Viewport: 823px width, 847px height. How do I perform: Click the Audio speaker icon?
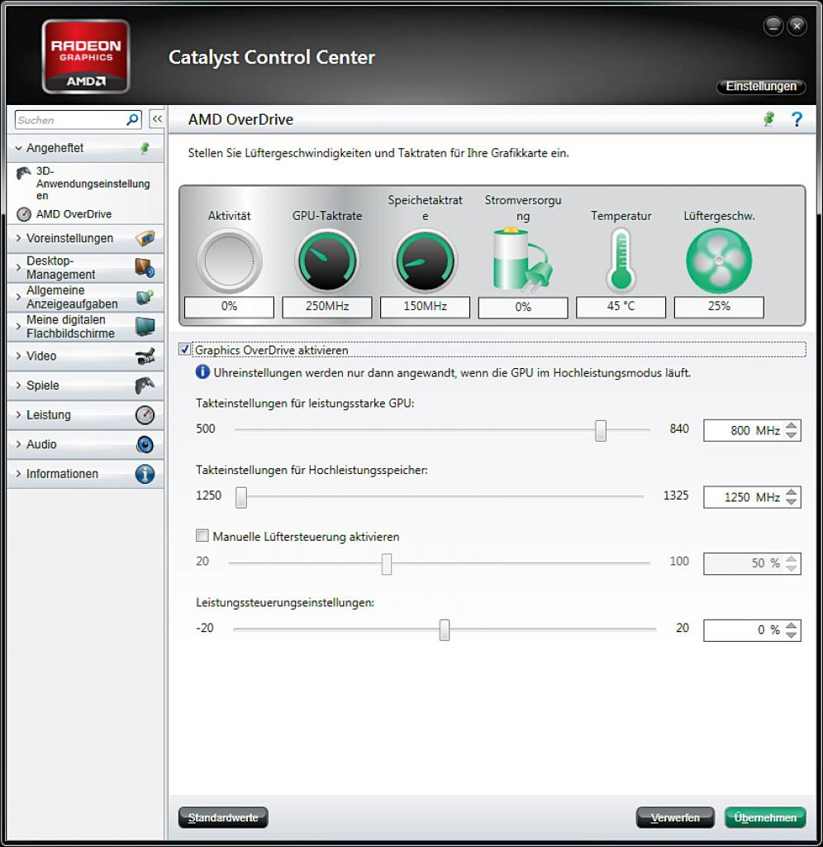[145, 444]
